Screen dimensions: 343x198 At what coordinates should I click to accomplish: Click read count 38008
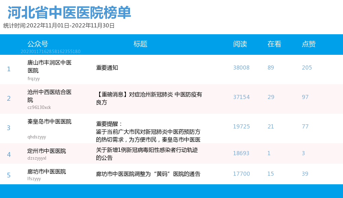click(241, 67)
